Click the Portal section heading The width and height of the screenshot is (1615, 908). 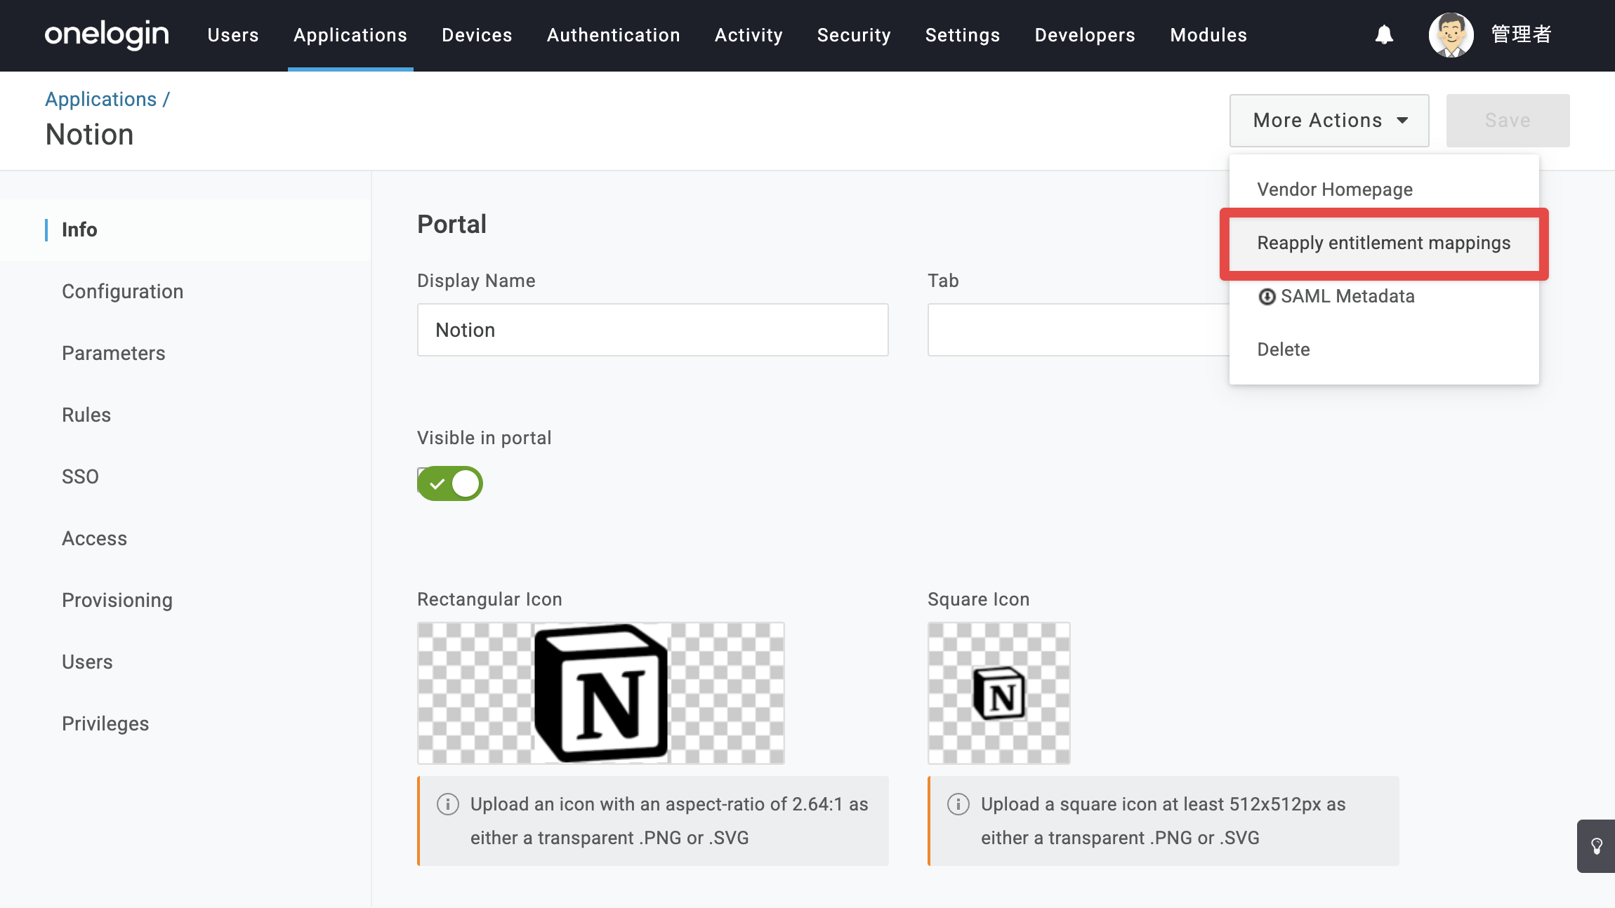click(x=451, y=225)
